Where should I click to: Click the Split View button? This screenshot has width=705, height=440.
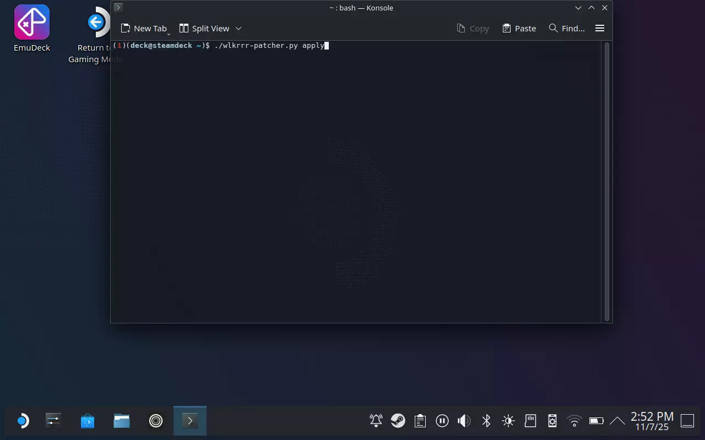point(204,29)
